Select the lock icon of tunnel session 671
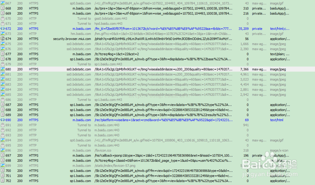 [3, 24]
